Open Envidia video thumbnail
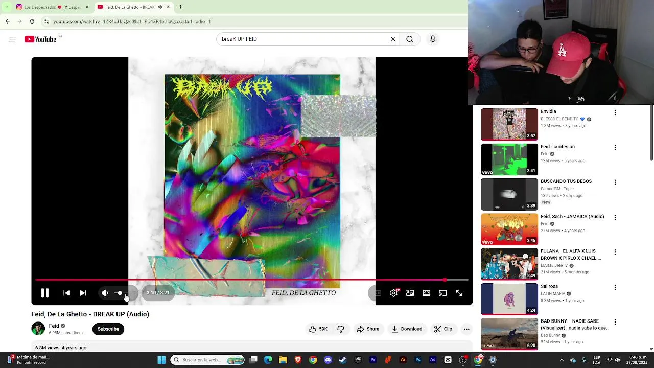Viewport: 654px width, 368px height. (509, 124)
